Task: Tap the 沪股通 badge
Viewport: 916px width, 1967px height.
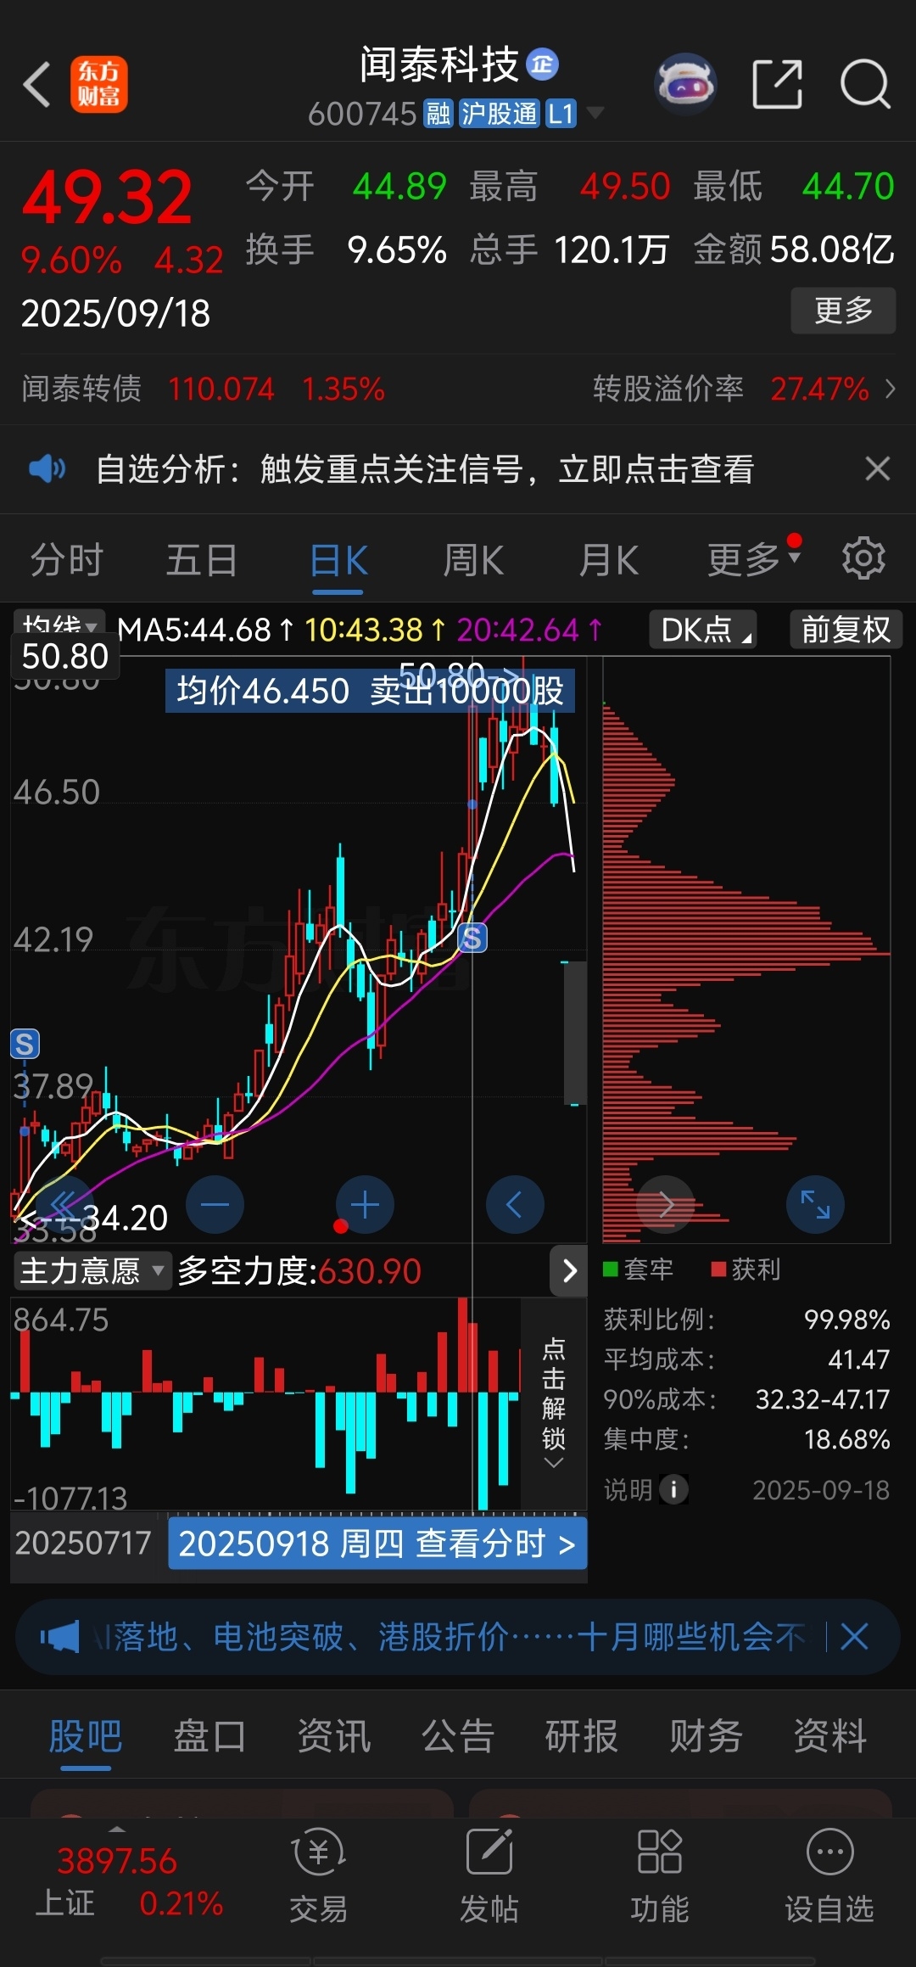Action: tap(499, 114)
